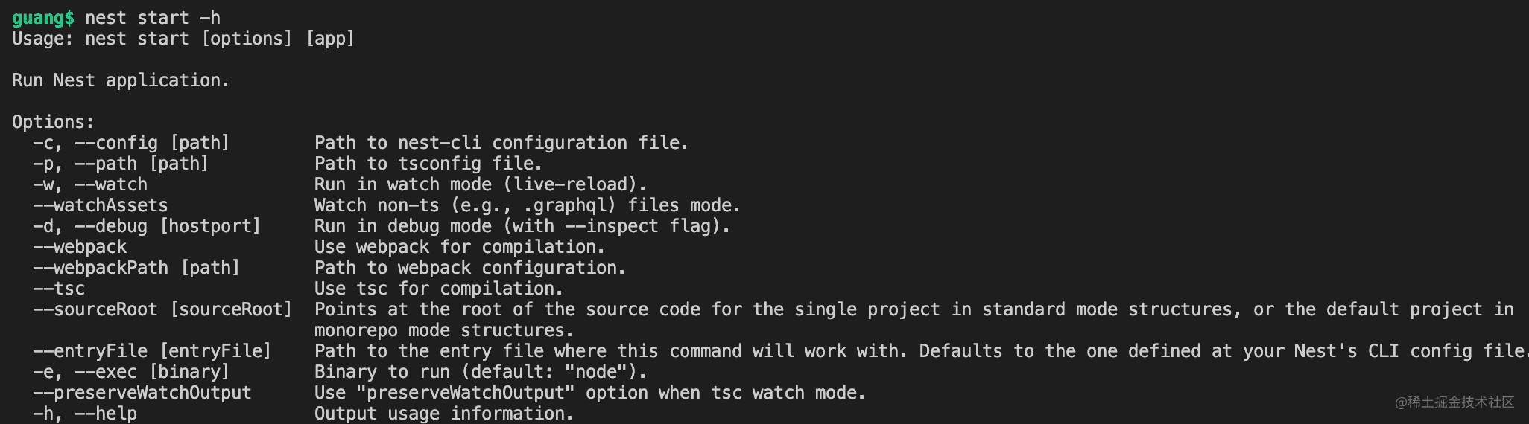Click the --watchAssets option
Screen dimensions: 1529x424
pos(101,205)
